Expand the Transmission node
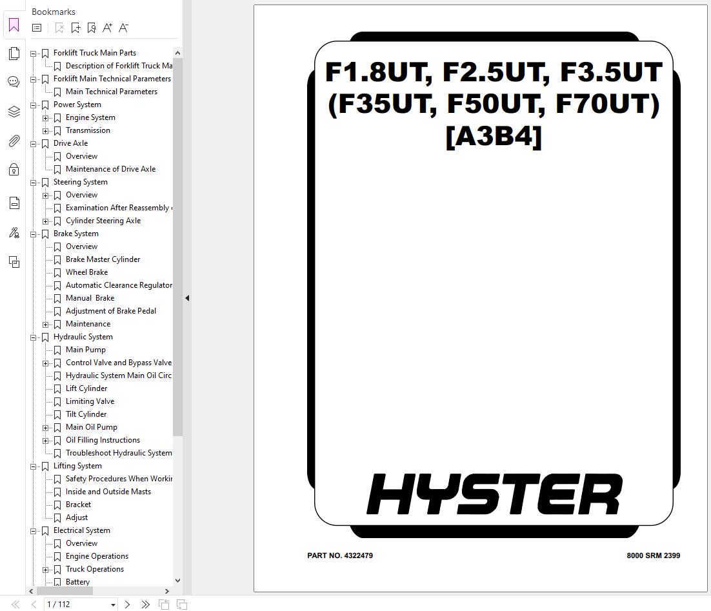Screen dimensions: 711x611 (x=45, y=131)
